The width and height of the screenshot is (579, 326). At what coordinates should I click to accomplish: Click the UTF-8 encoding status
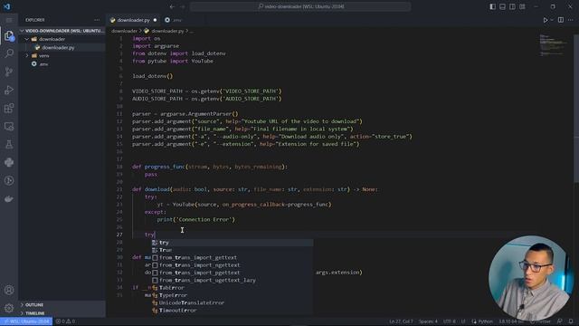[x=450, y=321]
